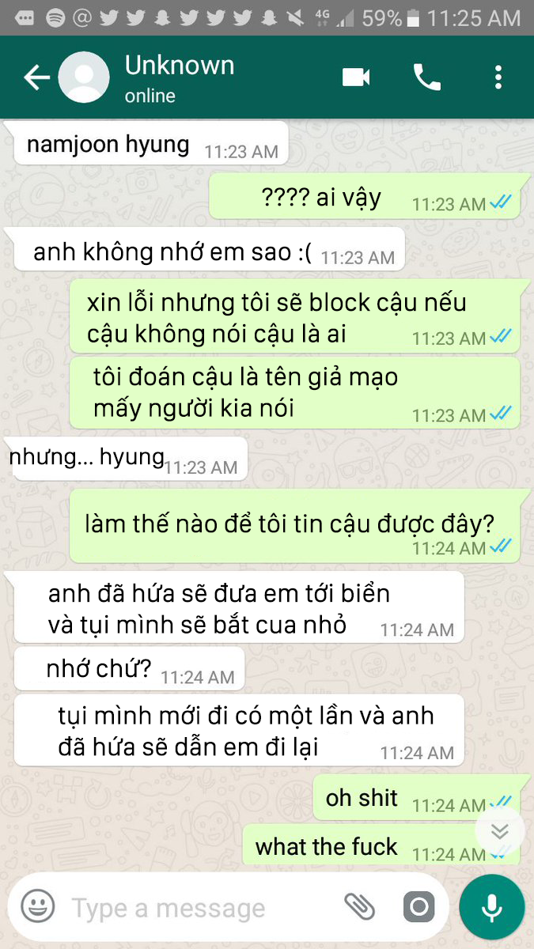Tap the microphone voice message button
The width and height of the screenshot is (534, 949).
point(492,906)
